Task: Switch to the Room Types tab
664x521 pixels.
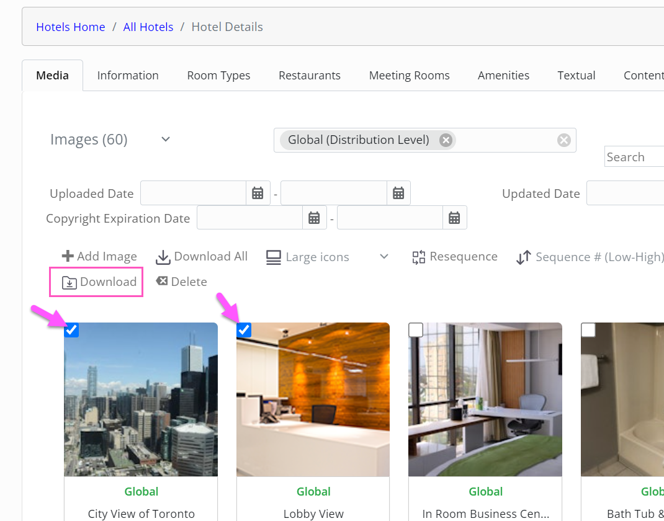Action: (x=218, y=75)
